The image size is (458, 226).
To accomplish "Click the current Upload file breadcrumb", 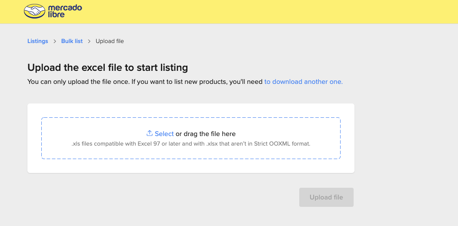I will coord(110,41).
